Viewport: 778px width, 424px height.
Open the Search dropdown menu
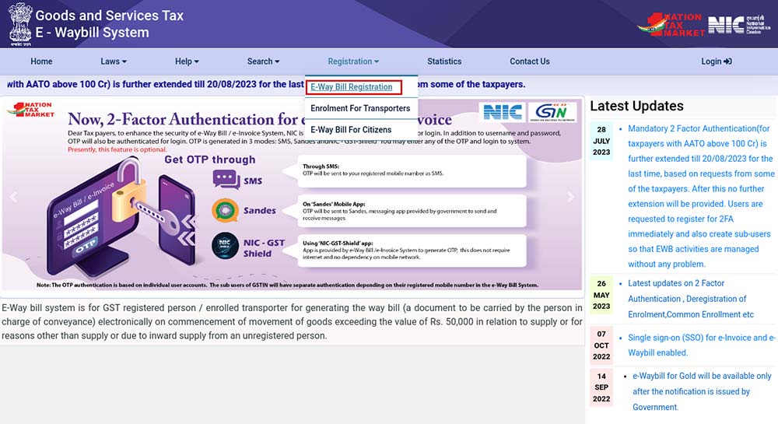tap(264, 61)
